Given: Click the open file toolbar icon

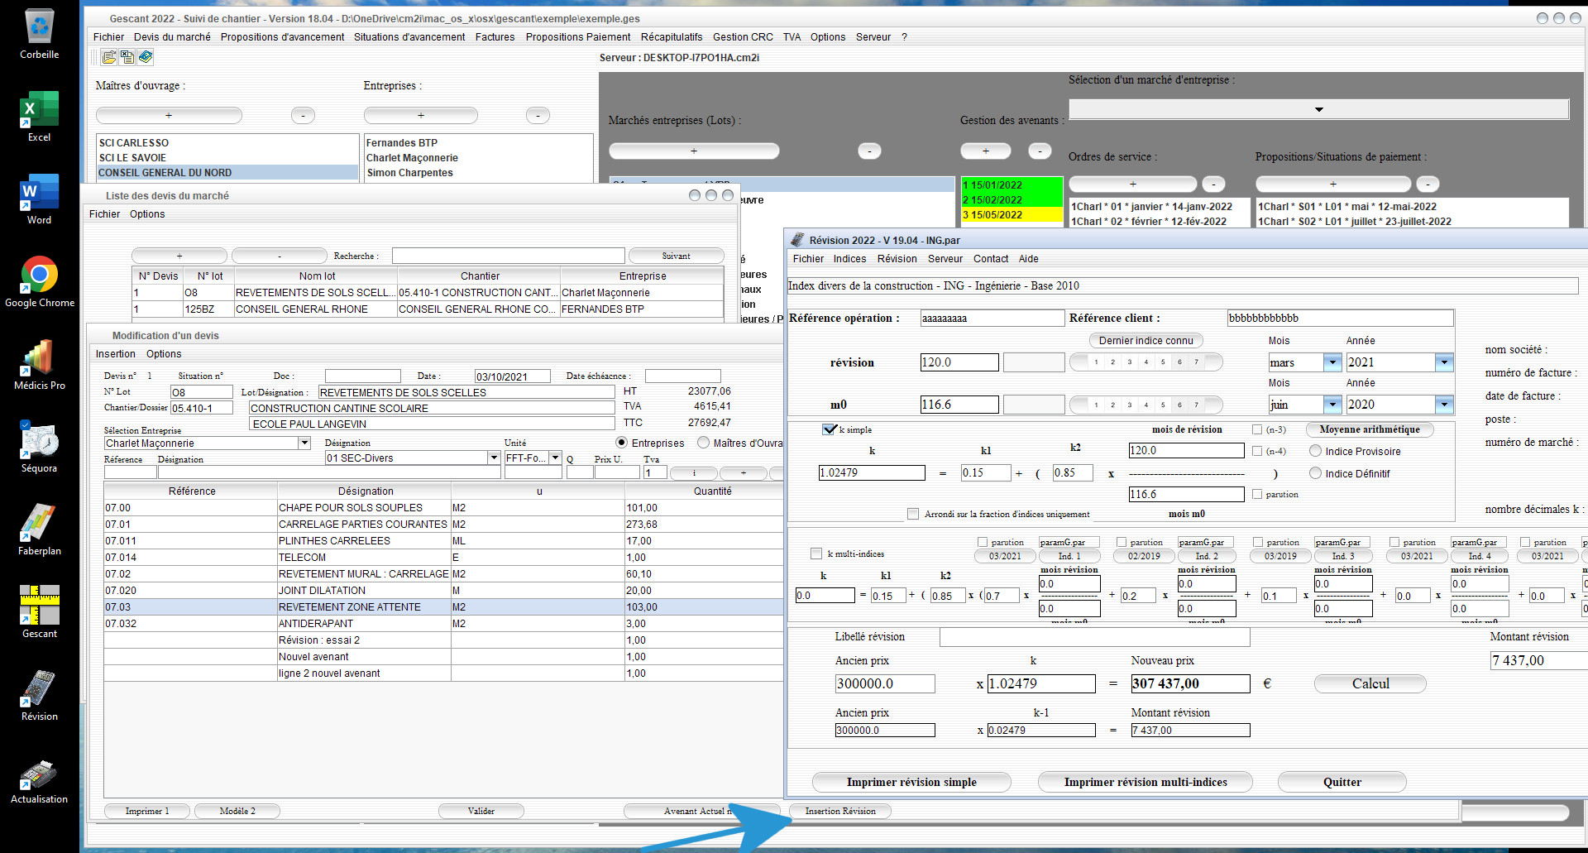Looking at the screenshot, I should 108,57.
